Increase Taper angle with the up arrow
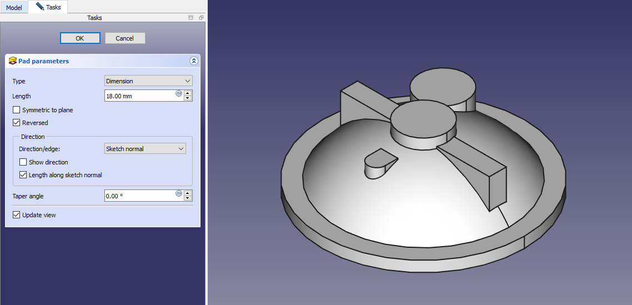 [188, 193]
